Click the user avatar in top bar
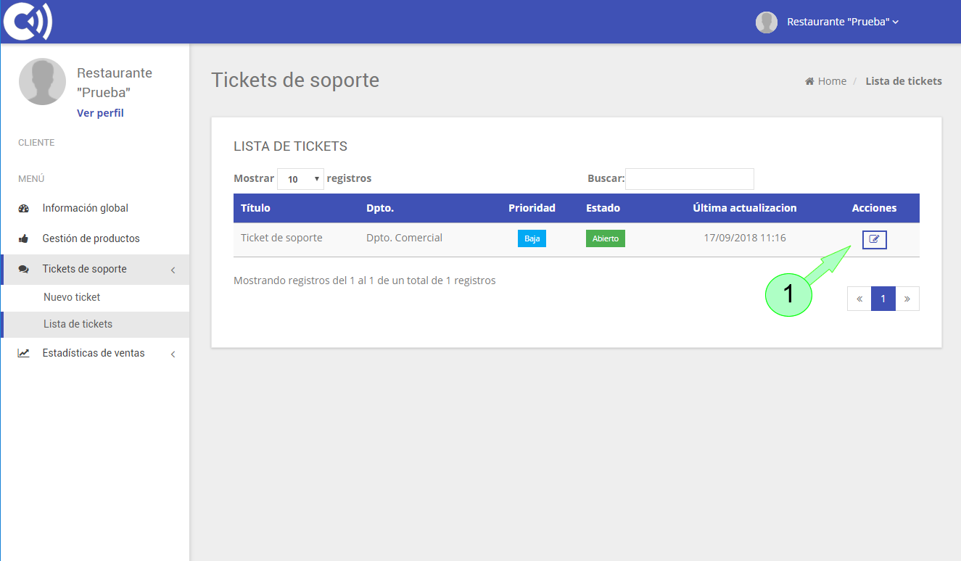This screenshot has height=561, width=961. pos(766,22)
